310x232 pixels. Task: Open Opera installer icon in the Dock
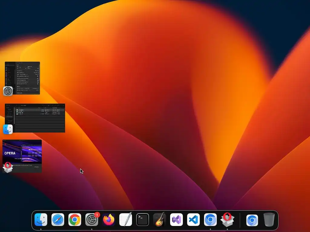click(227, 219)
